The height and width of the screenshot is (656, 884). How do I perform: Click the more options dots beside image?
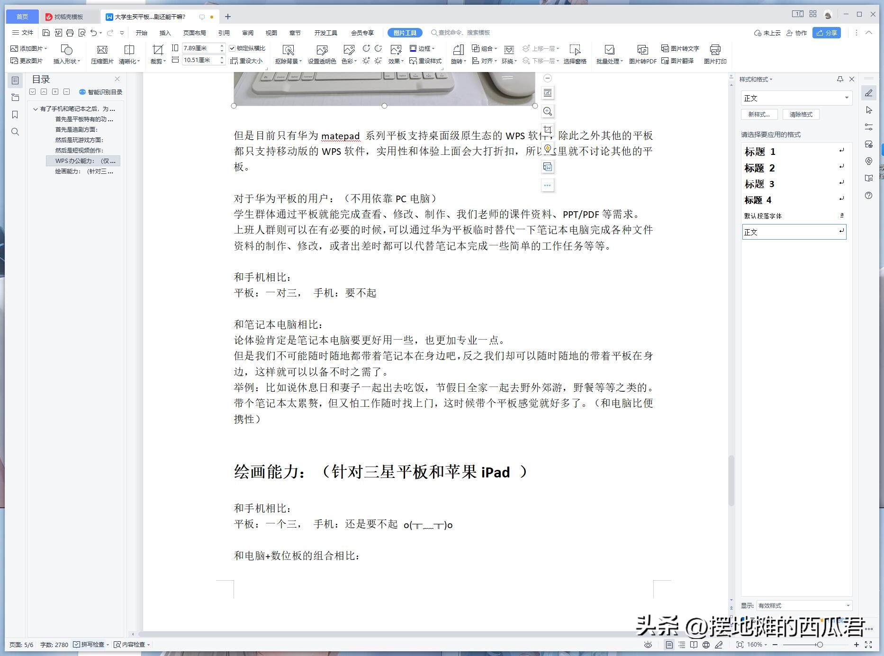(548, 185)
